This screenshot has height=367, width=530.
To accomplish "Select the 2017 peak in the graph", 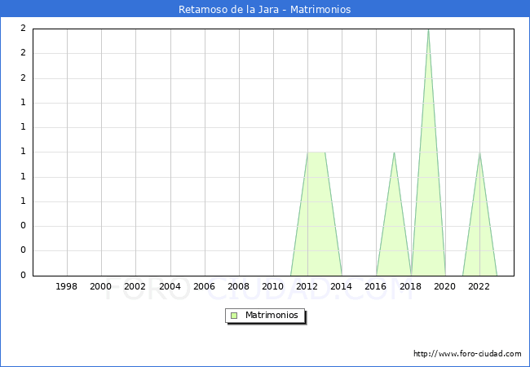I will (x=394, y=153).
